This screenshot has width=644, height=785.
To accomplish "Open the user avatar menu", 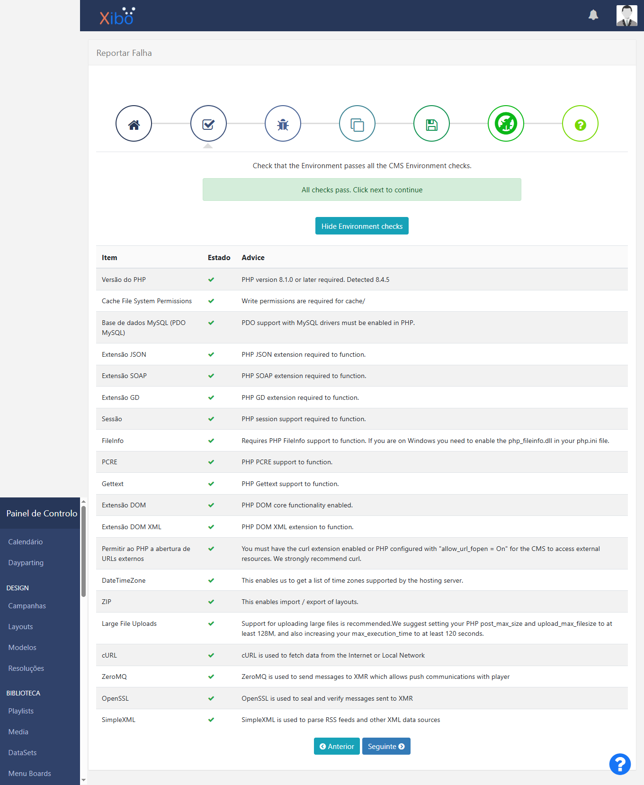I will [626, 16].
